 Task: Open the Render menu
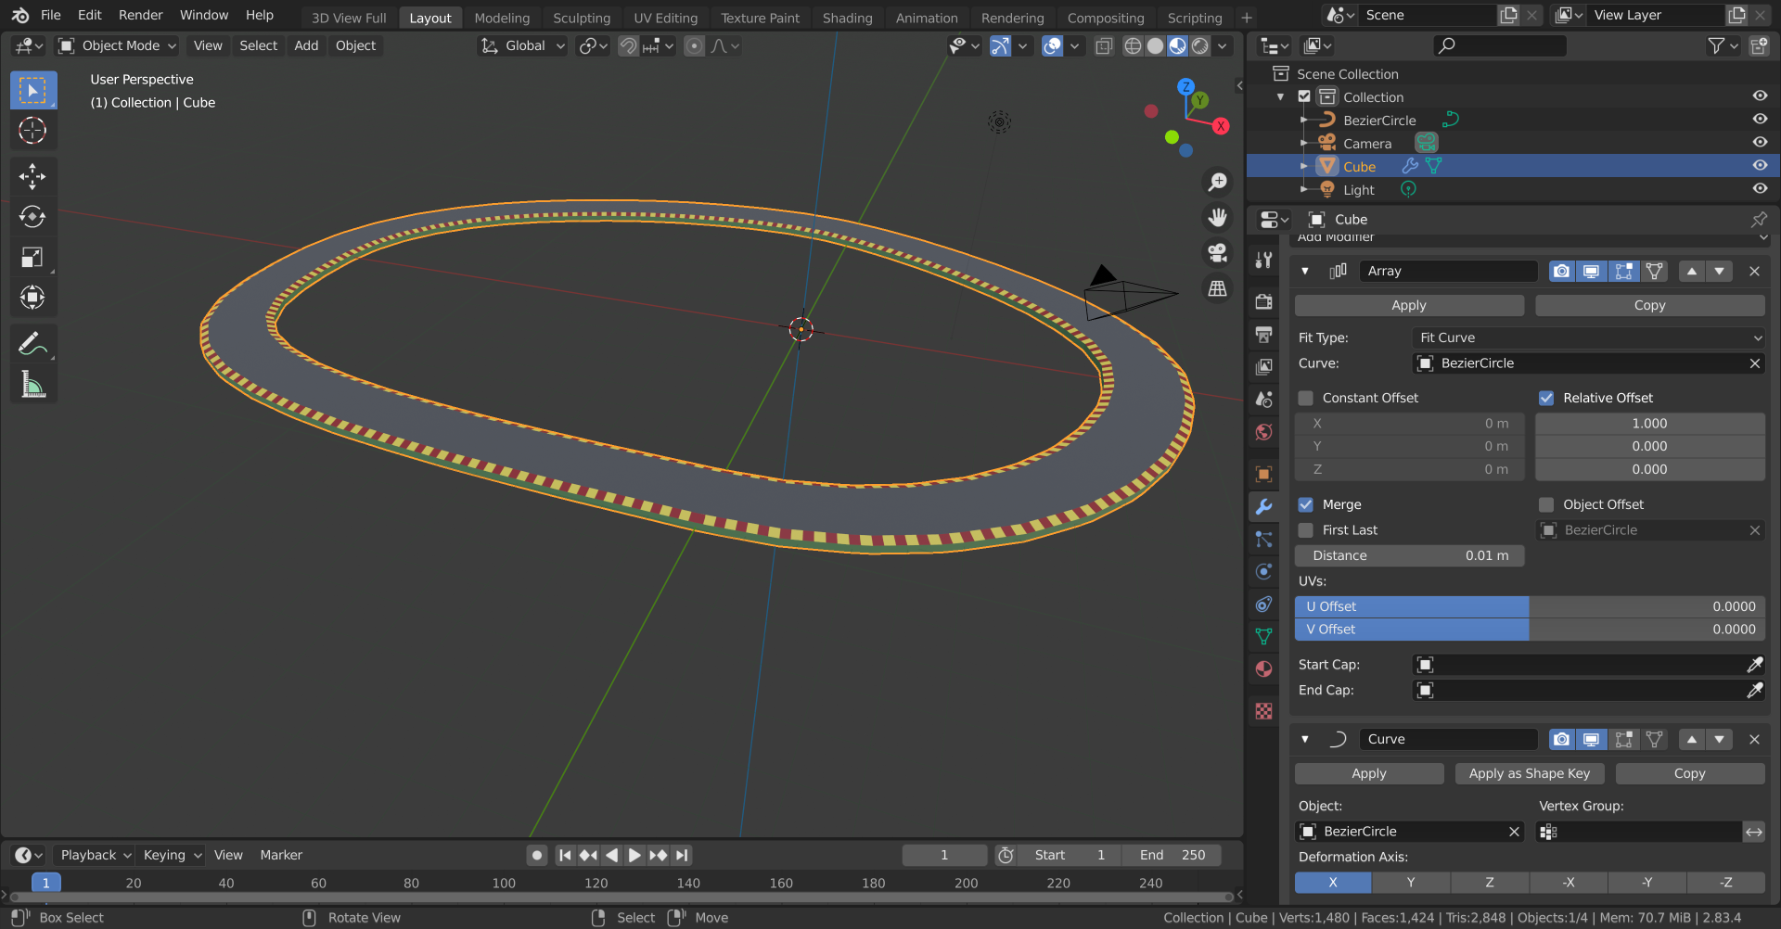click(x=140, y=15)
